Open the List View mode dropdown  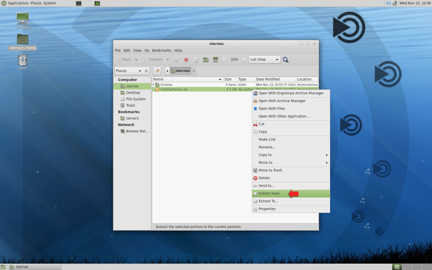click(264, 60)
